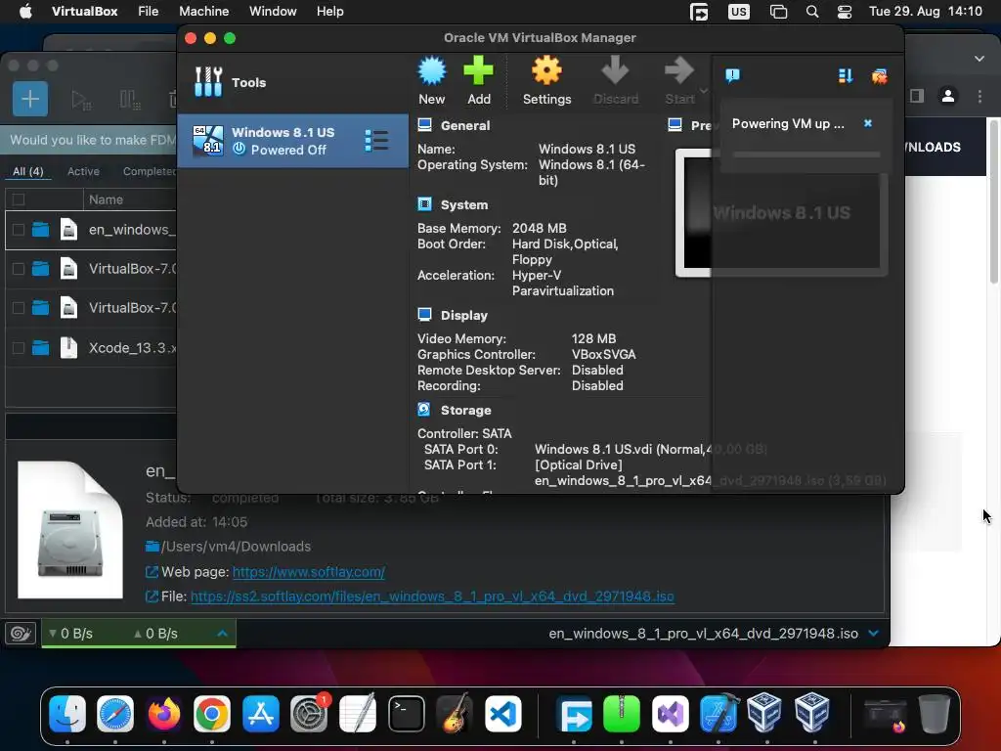Screen dimensions: 1001x751
Task: Switch to the Completed tab in FDM
Action: click(x=150, y=171)
